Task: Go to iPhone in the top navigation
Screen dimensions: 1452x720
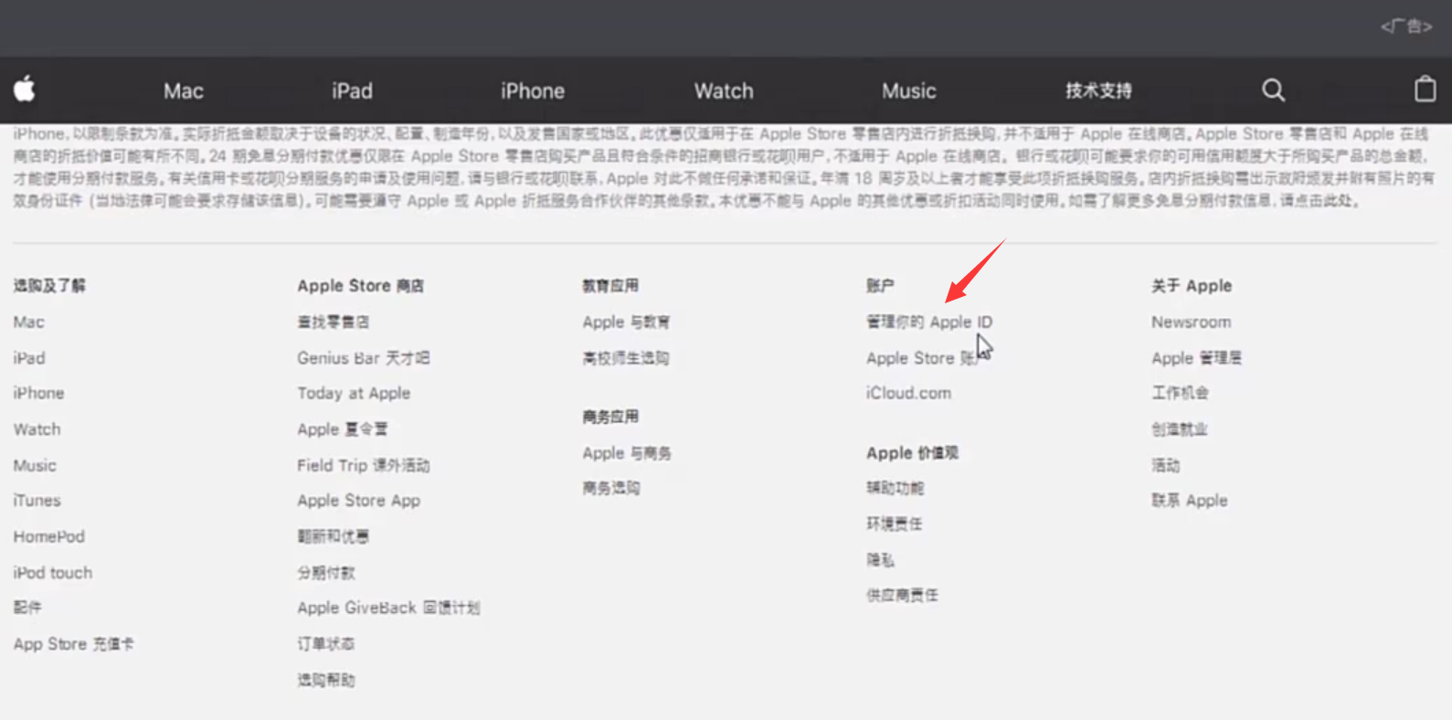Action: [x=532, y=91]
